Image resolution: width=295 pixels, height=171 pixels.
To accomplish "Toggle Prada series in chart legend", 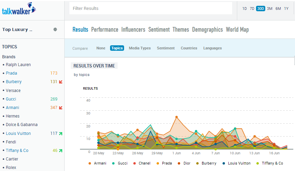I will pos(164,163).
